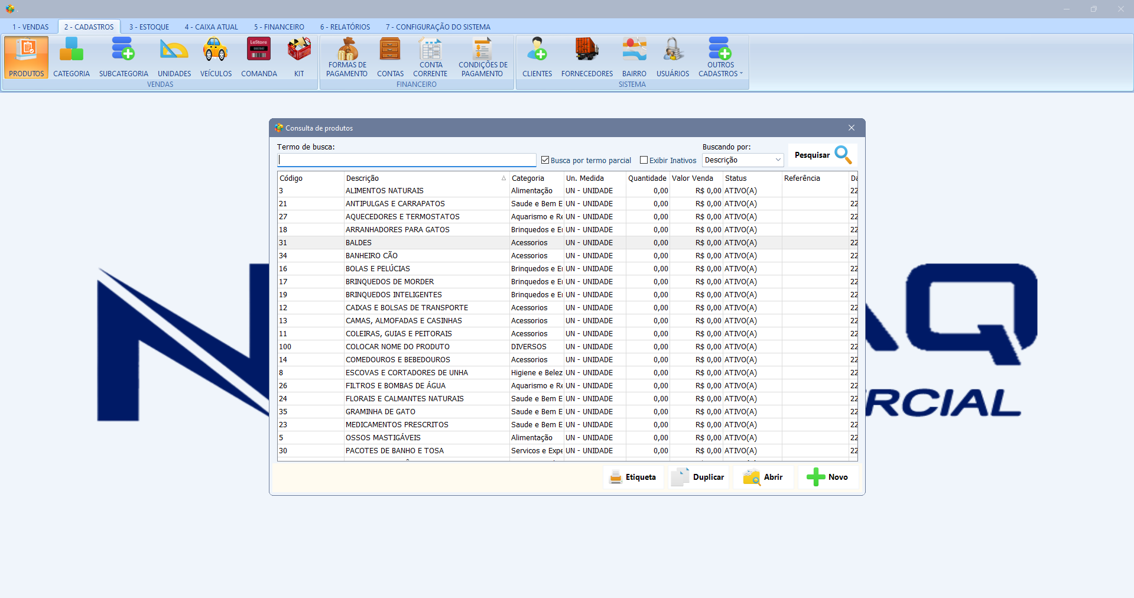This screenshot has width=1134, height=598.
Task: Switch to the 6 - RELATÓRIOS tab
Action: pos(345,27)
